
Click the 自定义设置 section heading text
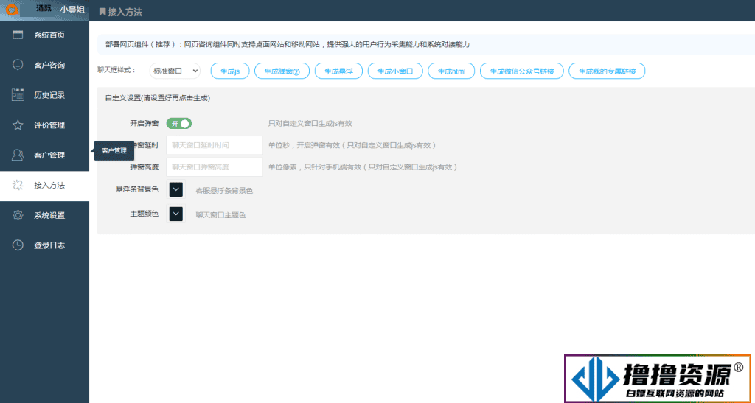(158, 98)
